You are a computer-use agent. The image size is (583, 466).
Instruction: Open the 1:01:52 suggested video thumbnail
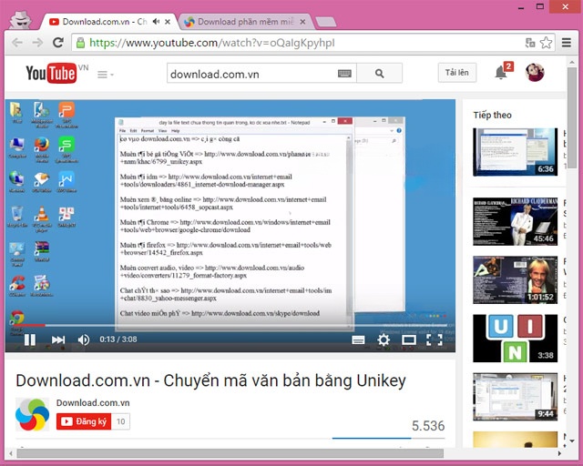(x=516, y=279)
